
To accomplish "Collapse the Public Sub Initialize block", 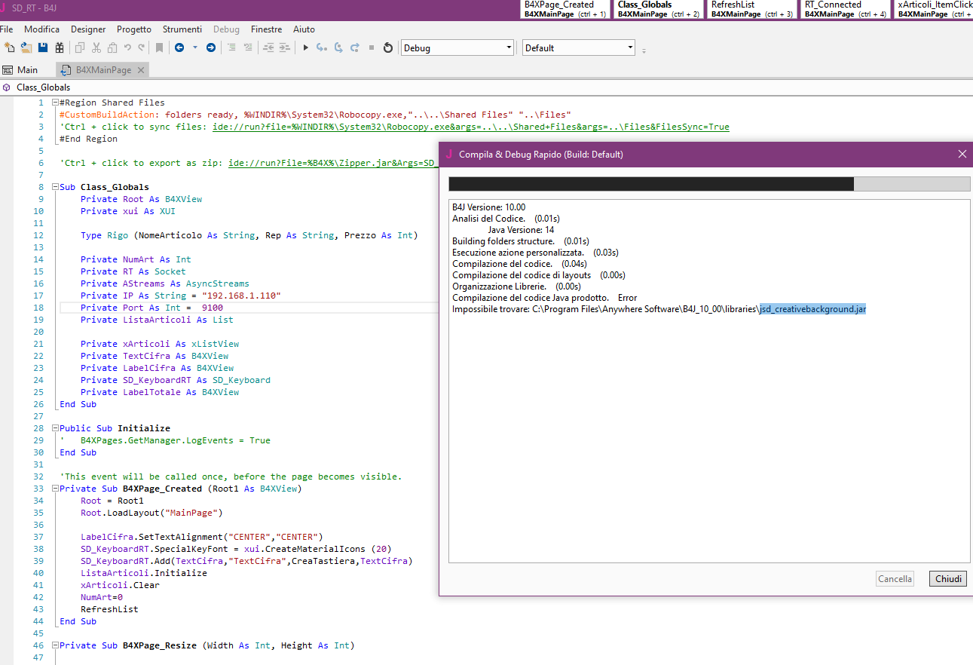I will click(55, 428).
